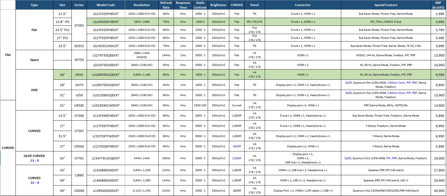Click the CJ890 series cell
Viewport: 447px width, 196px height.
point(79,175)
